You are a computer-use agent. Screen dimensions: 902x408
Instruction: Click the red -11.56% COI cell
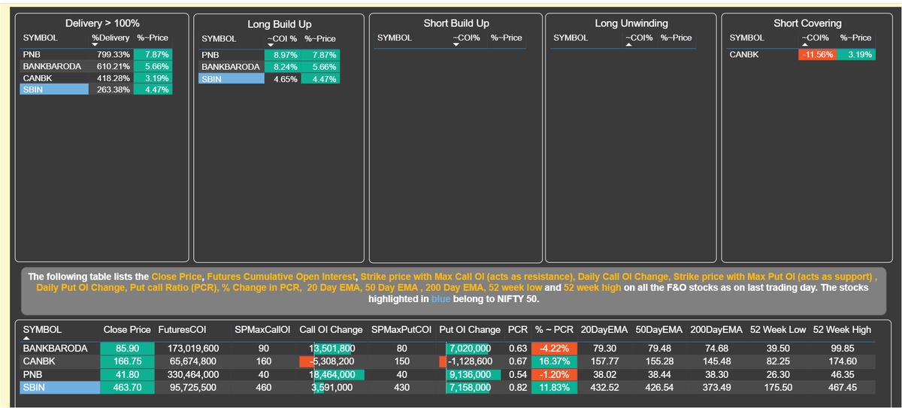click(816, 55)
